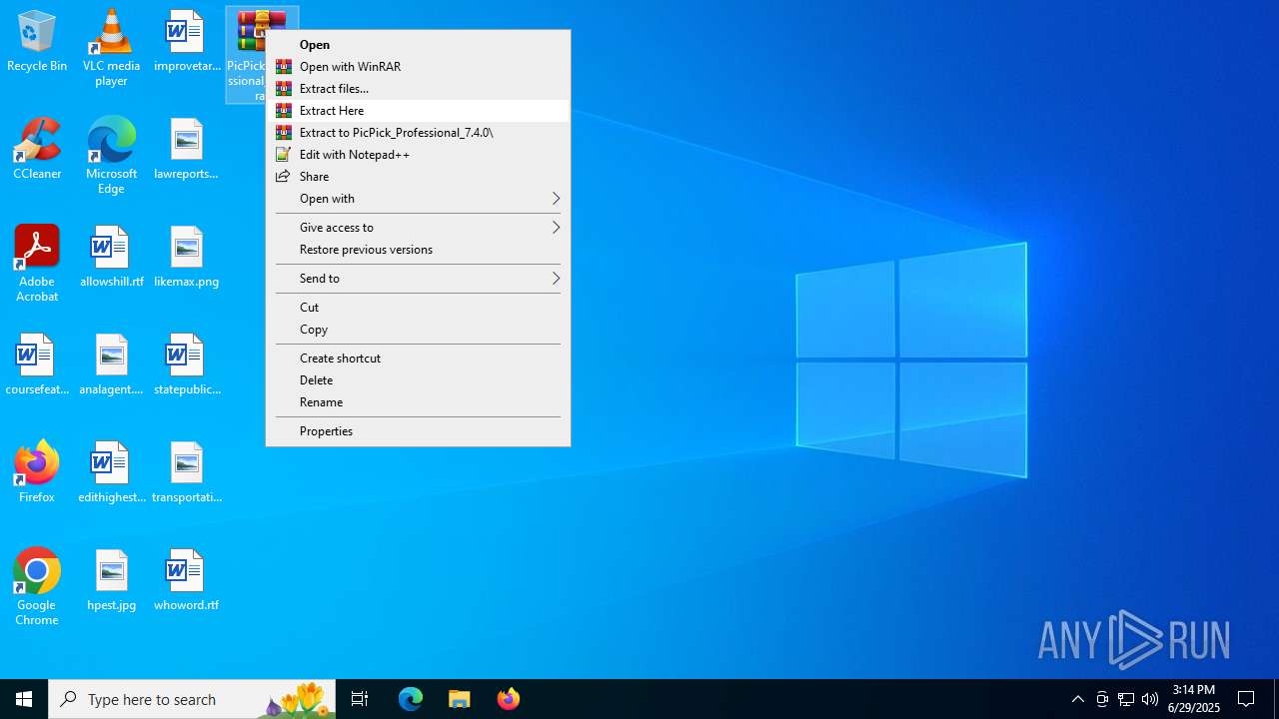Expand the Send to submenu
Screen dimensions: 1279x719
click(x=418, y=279)
